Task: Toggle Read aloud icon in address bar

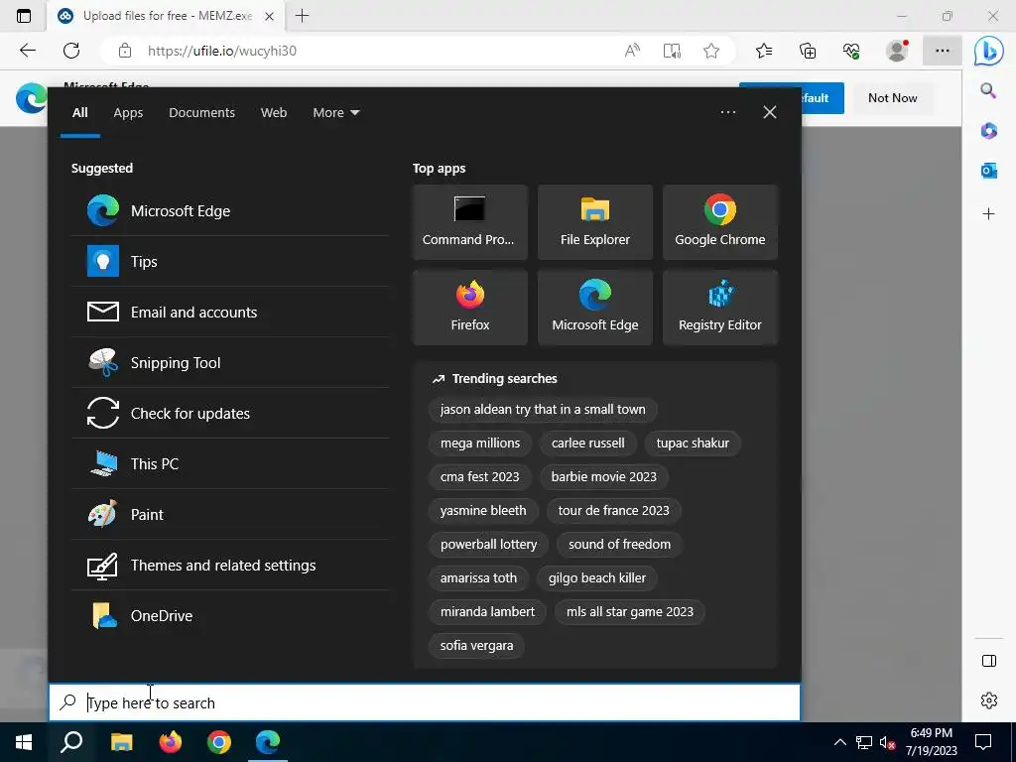Action: tap(632, 51)
